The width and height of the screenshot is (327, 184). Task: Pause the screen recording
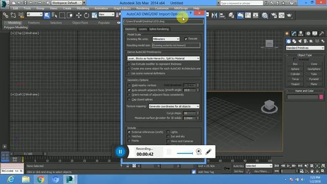[121, 152]
